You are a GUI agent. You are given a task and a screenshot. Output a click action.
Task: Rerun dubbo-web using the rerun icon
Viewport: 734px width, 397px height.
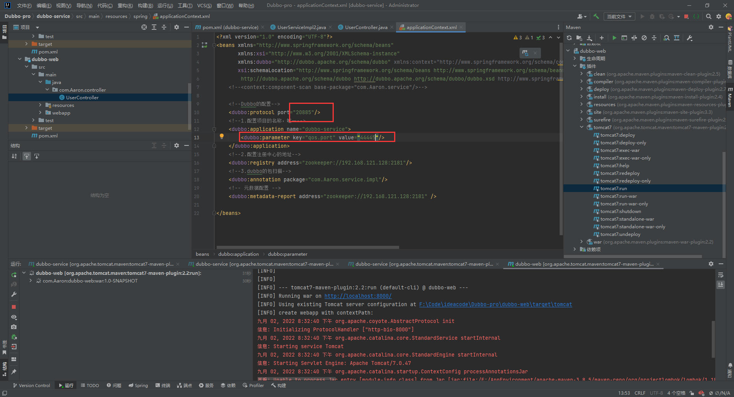coord(14,274)
